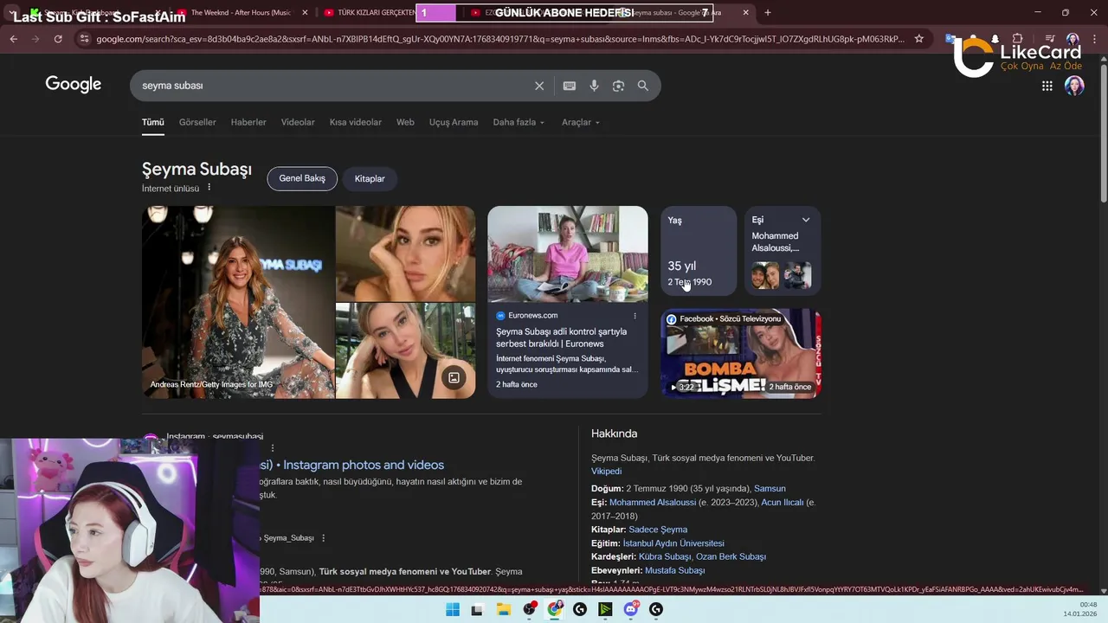Select the Tümü tab
1108x623 pixels.
[153, 122]
